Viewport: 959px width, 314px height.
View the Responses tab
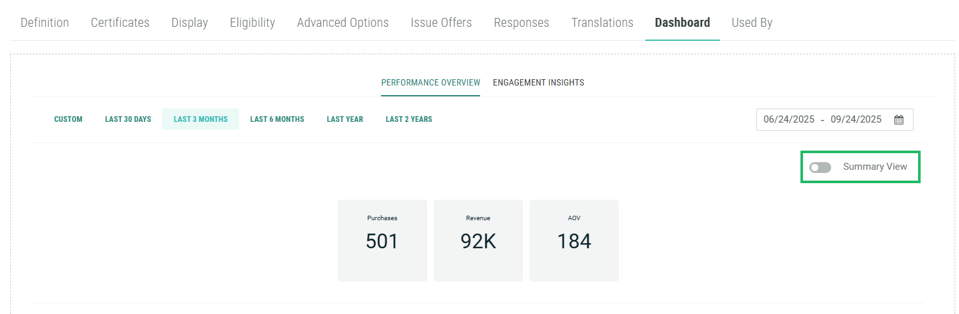click(522, 22)
